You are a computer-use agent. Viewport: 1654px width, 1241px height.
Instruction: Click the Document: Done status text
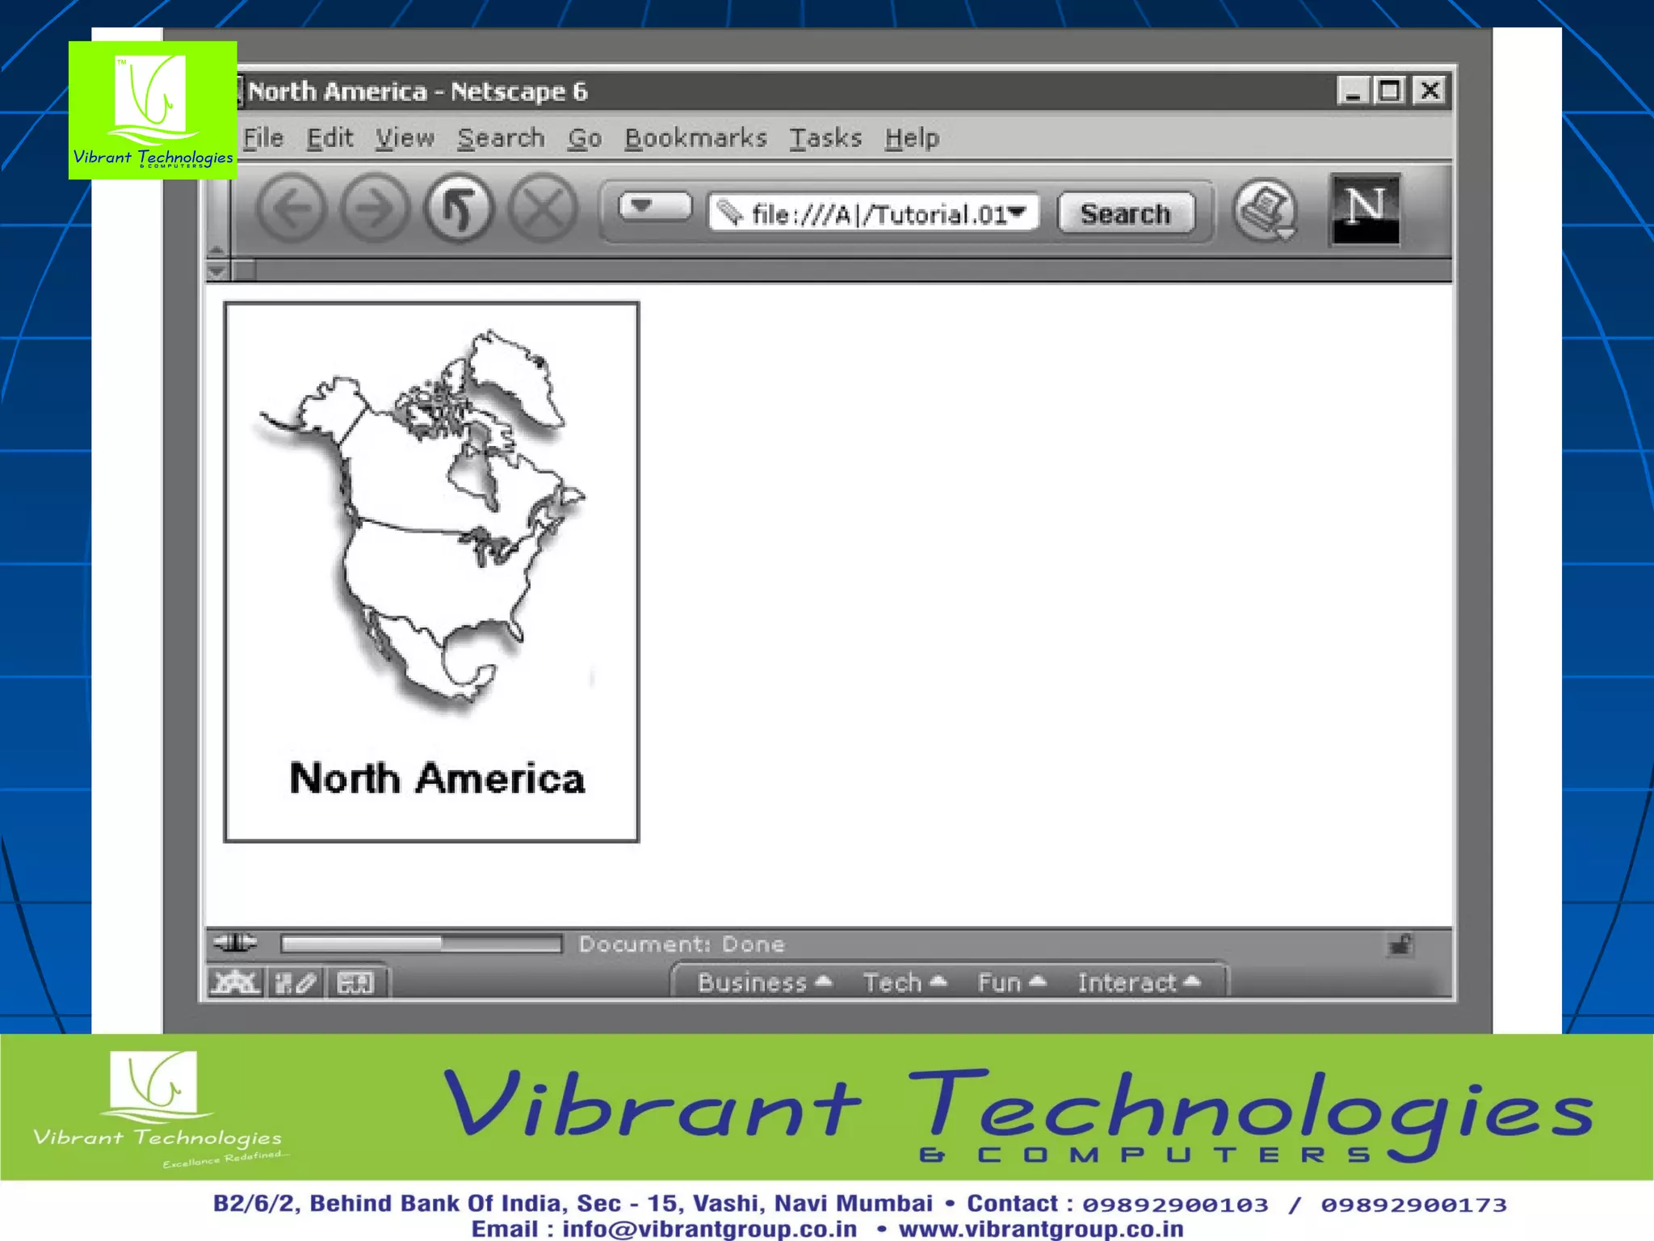pos(682,944)
